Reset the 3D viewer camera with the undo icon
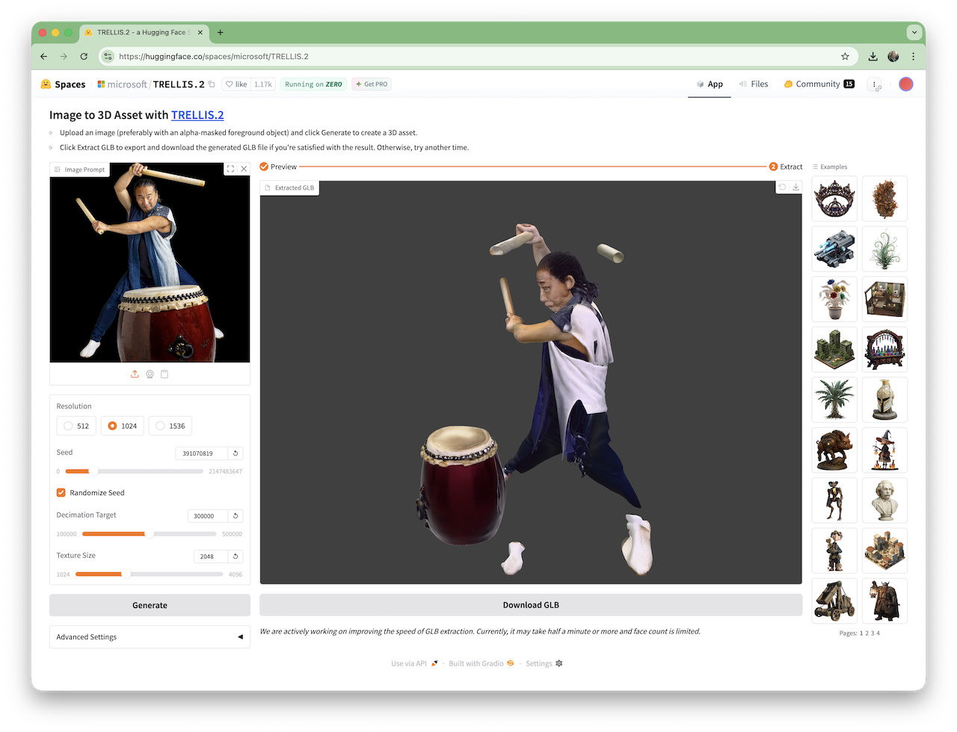 (782, 187)
